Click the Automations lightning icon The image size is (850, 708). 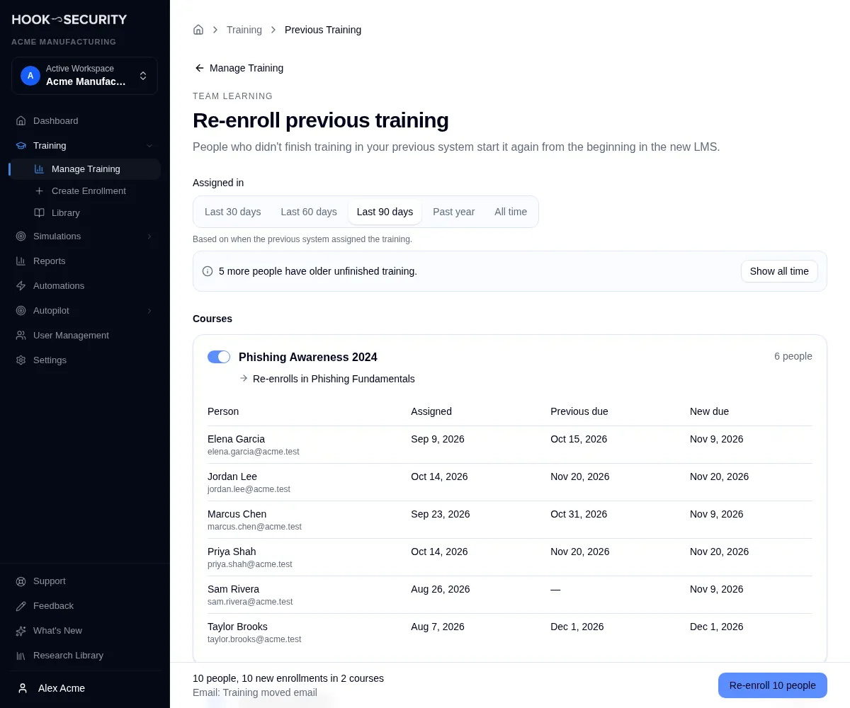coord(21,286)
